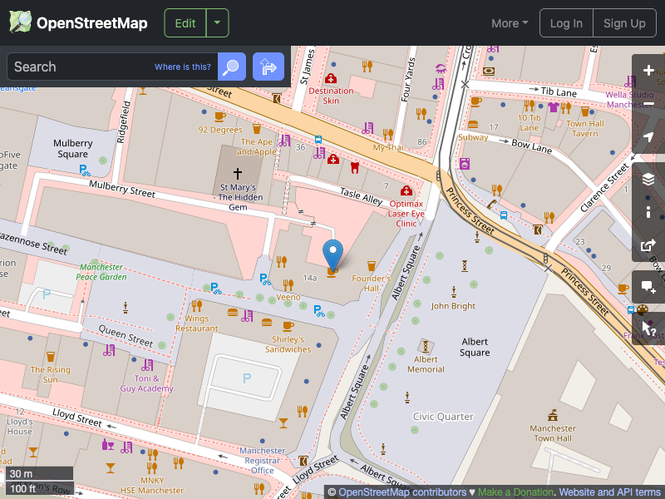Image resolution: width=665 pixels, height=499 pixels.
Task: Activate the Query Features cursor icon
Action: pos(648,327)
